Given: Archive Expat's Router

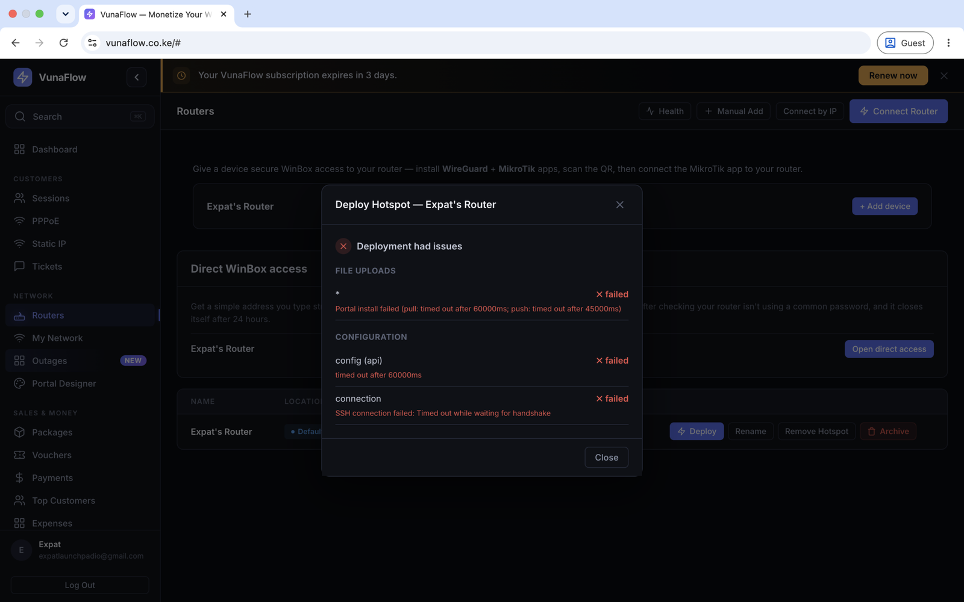Looking at the screenshot, I should [x=888, y=432].
